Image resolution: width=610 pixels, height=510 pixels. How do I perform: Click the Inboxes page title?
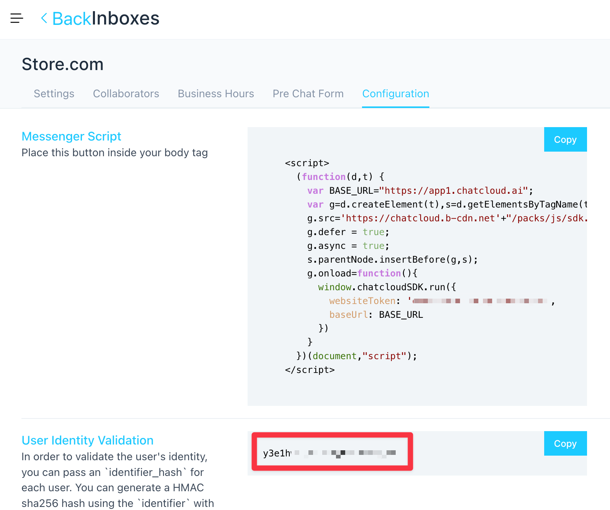click(126, 18)
